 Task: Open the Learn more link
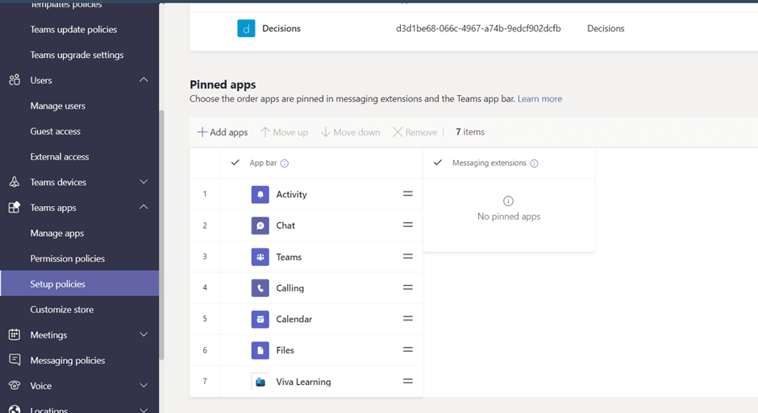539,99
